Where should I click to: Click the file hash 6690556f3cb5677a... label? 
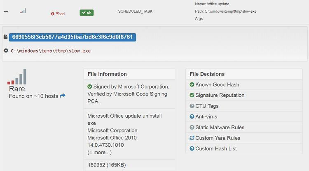[73, 37]
